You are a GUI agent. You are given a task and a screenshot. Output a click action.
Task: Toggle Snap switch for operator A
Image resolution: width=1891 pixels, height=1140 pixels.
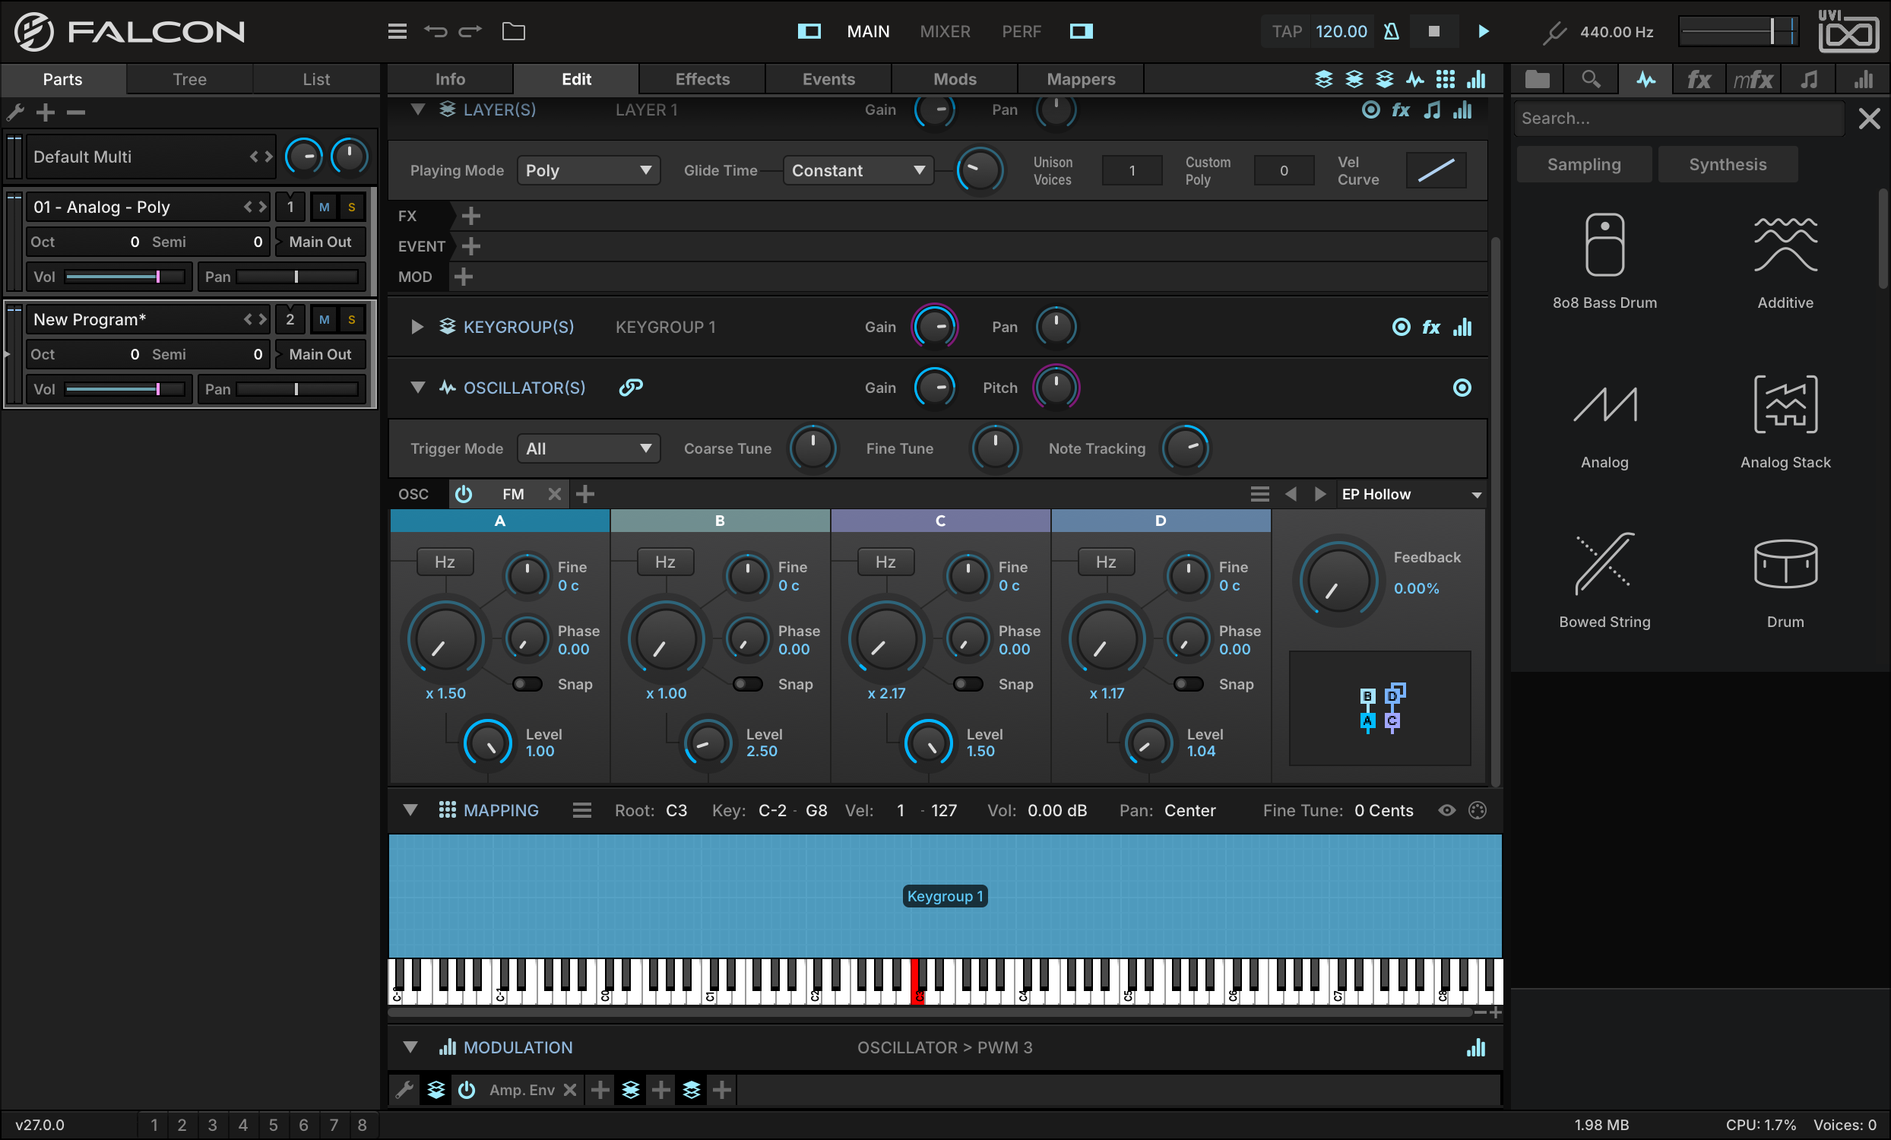[527, 683]
